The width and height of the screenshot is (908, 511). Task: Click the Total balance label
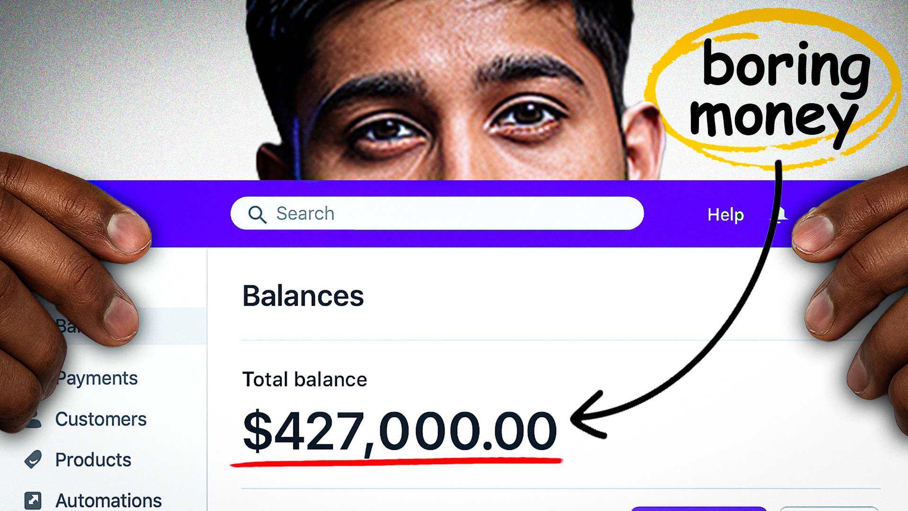[305, 379]
